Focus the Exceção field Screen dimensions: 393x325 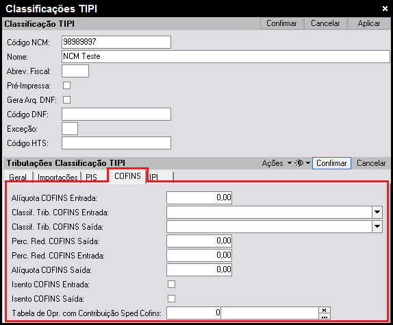[70, 128]
